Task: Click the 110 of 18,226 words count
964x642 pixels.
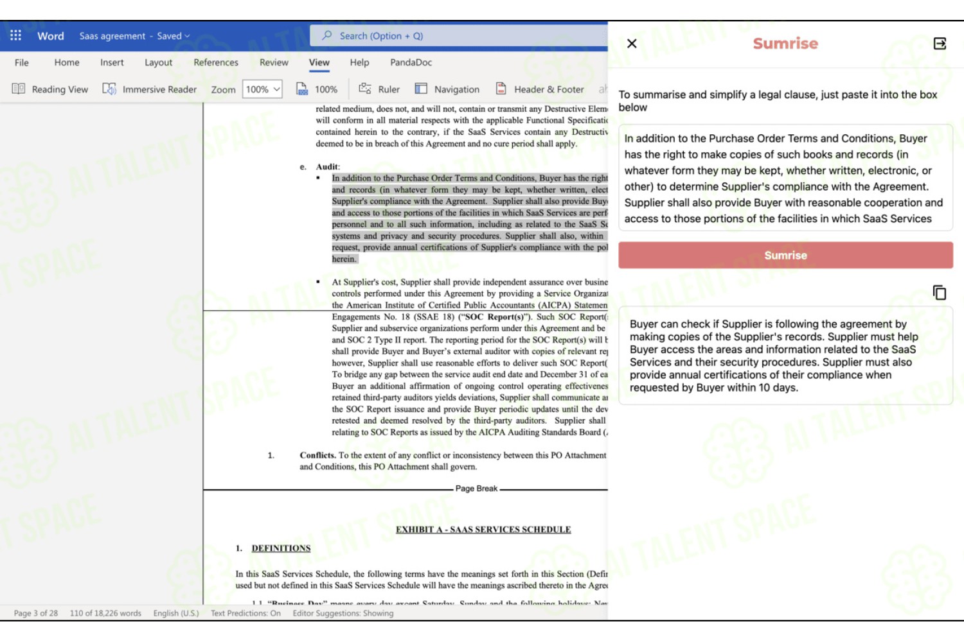Action: point(105,613)
